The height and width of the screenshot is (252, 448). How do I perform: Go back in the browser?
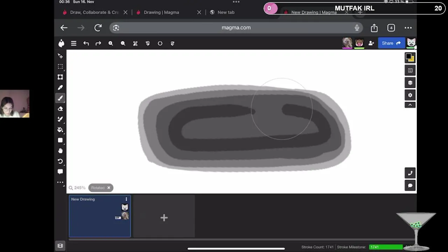point(64,28)
